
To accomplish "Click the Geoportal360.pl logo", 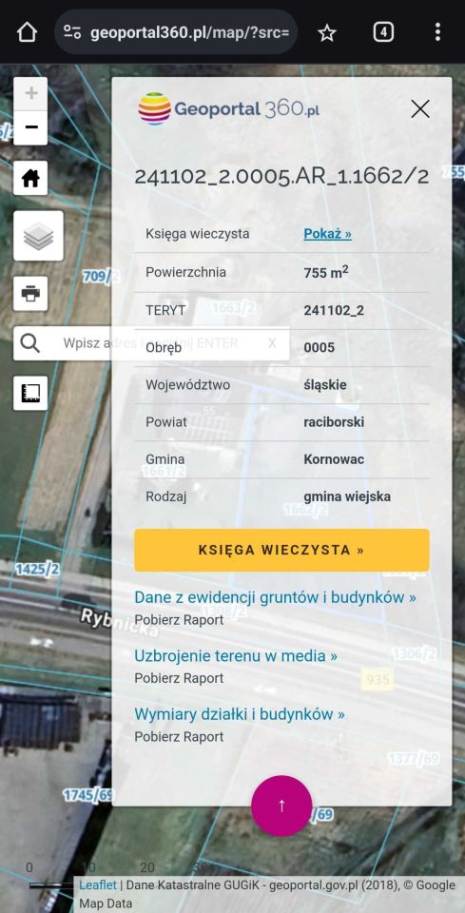I will coord(229,108).
